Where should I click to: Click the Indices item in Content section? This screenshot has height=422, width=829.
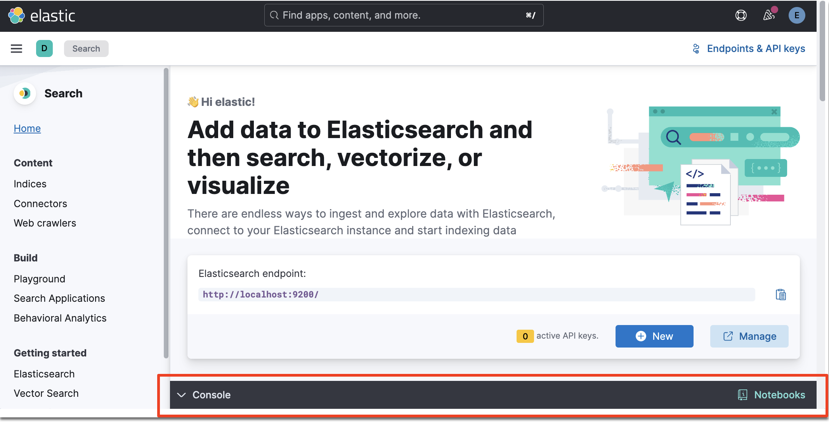(x=30, y=183)
